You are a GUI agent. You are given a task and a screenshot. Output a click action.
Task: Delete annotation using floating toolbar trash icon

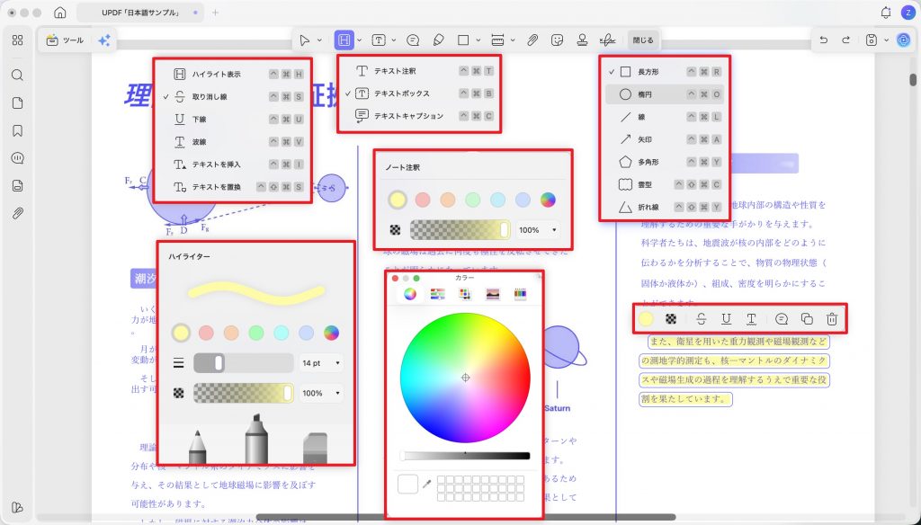(832, 319)
